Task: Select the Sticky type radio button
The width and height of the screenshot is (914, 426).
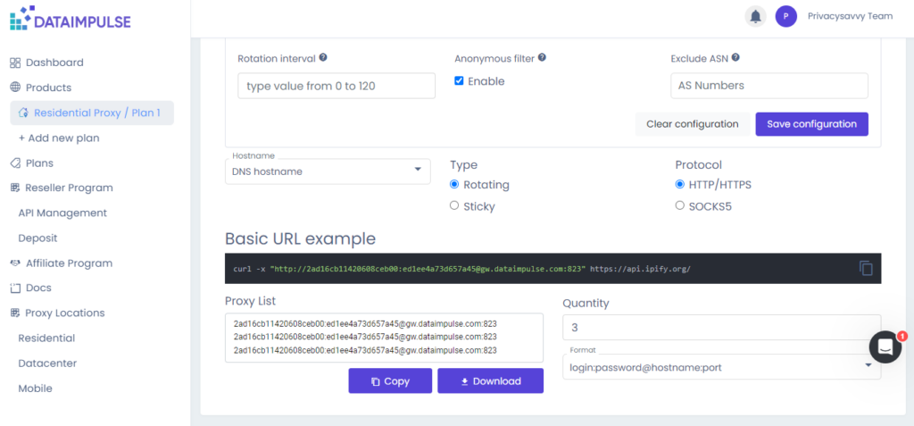Action: (454, 206)
